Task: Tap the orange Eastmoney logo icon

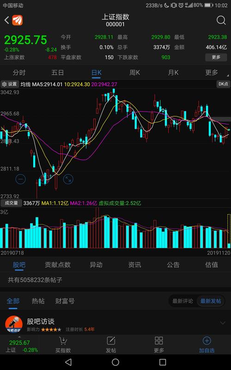Action: (18, 20)
